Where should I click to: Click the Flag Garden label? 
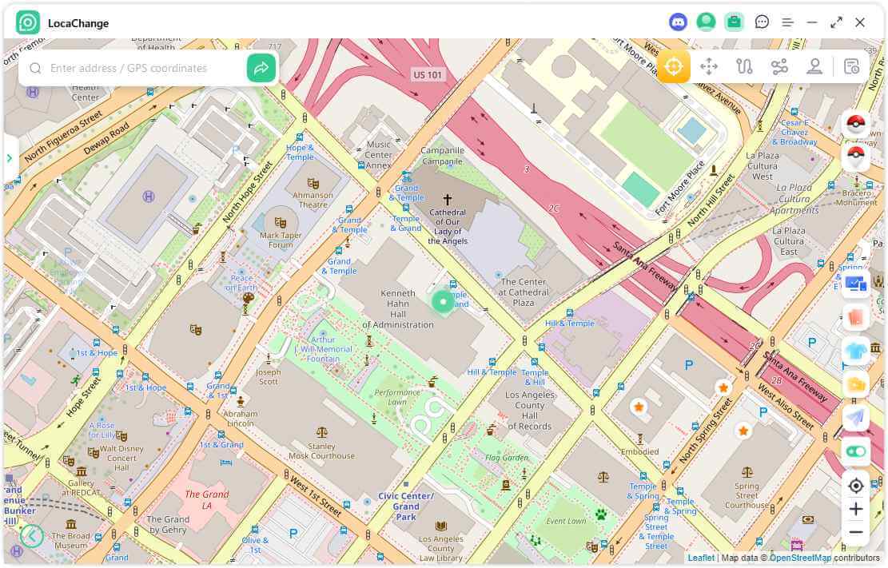(506, 458)
